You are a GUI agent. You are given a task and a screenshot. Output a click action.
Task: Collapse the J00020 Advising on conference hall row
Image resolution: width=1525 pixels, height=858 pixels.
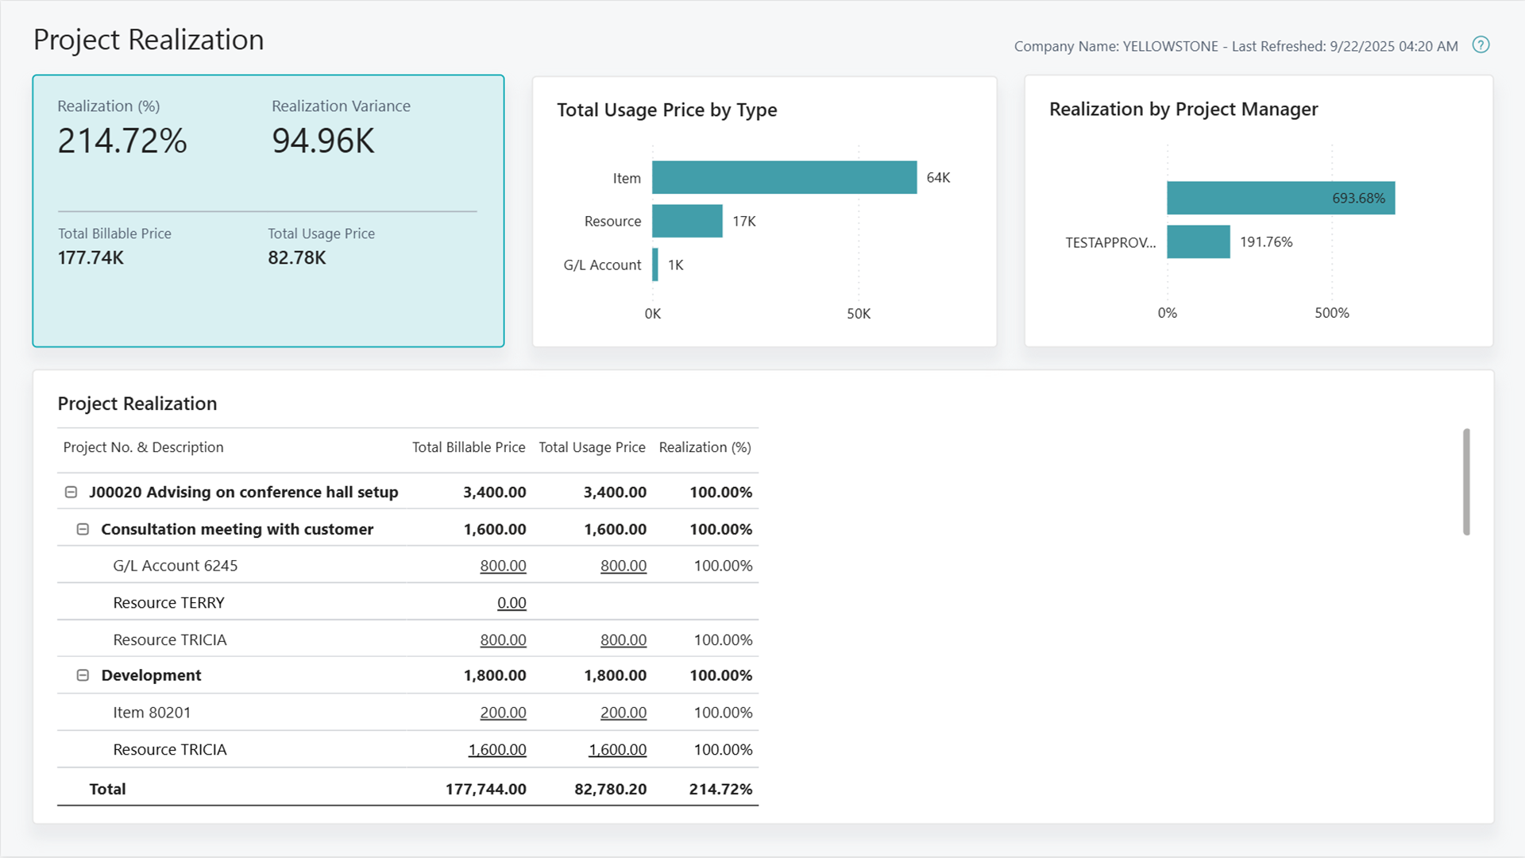click(x=71, y=492)
